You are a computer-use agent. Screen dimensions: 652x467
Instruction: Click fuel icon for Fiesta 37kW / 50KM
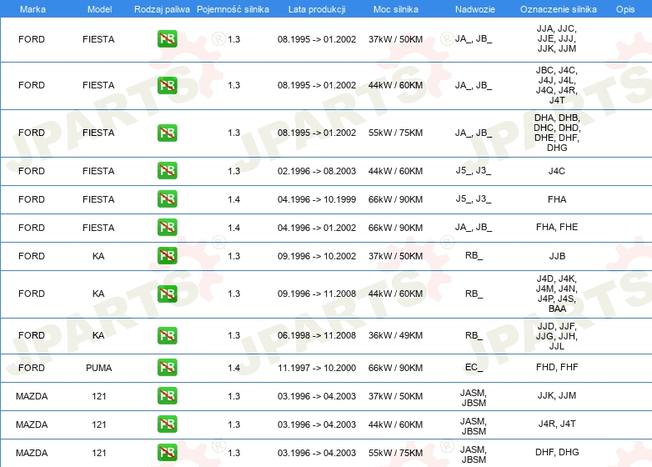click(167, 39)
